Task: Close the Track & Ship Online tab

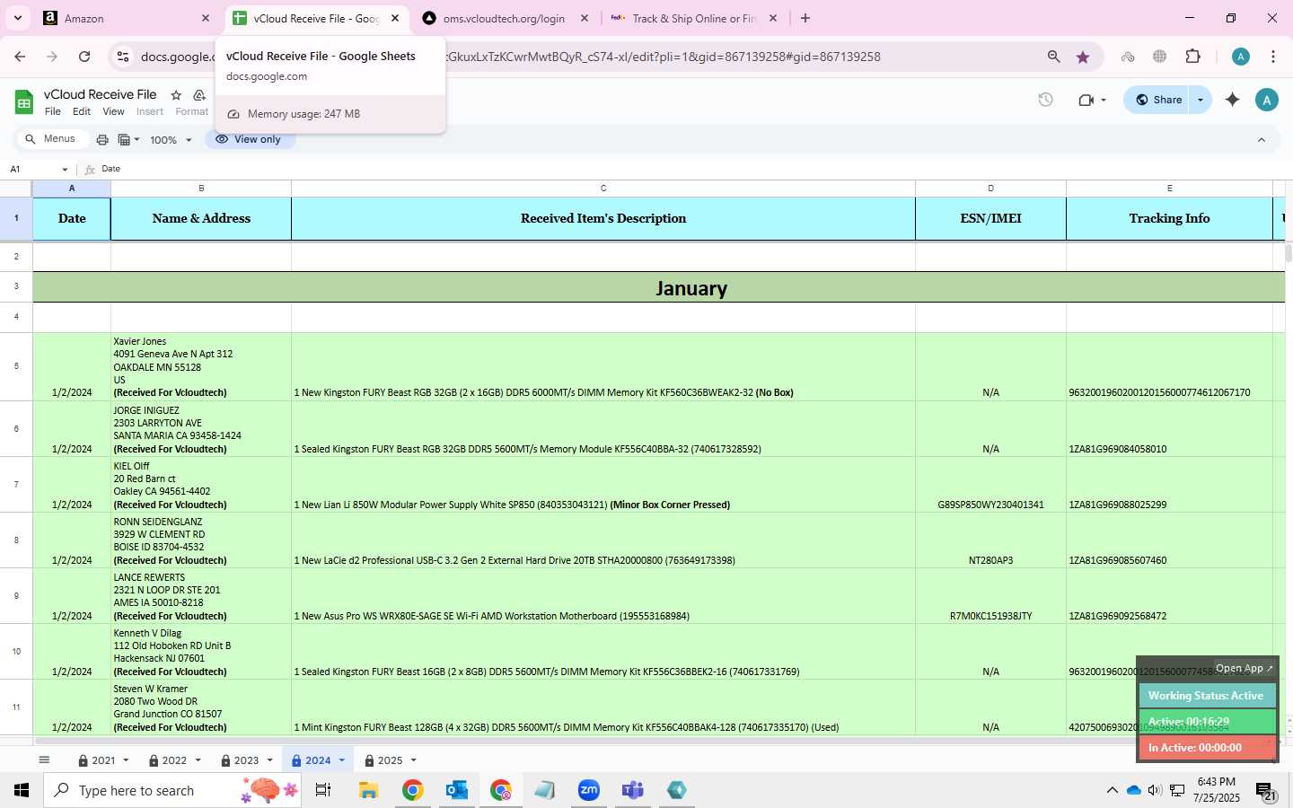Action: pyautogui.click(x=773, y=18)
